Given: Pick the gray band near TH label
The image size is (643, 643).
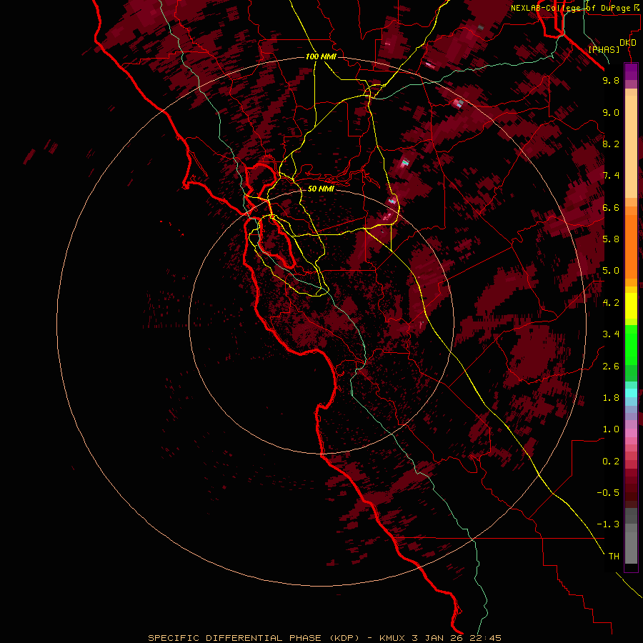Looking at the screenshot, I should (x=631, y=547).
